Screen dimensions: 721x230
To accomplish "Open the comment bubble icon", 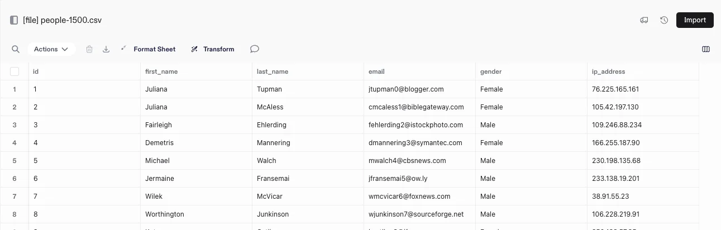I will [x=255, y=49].
